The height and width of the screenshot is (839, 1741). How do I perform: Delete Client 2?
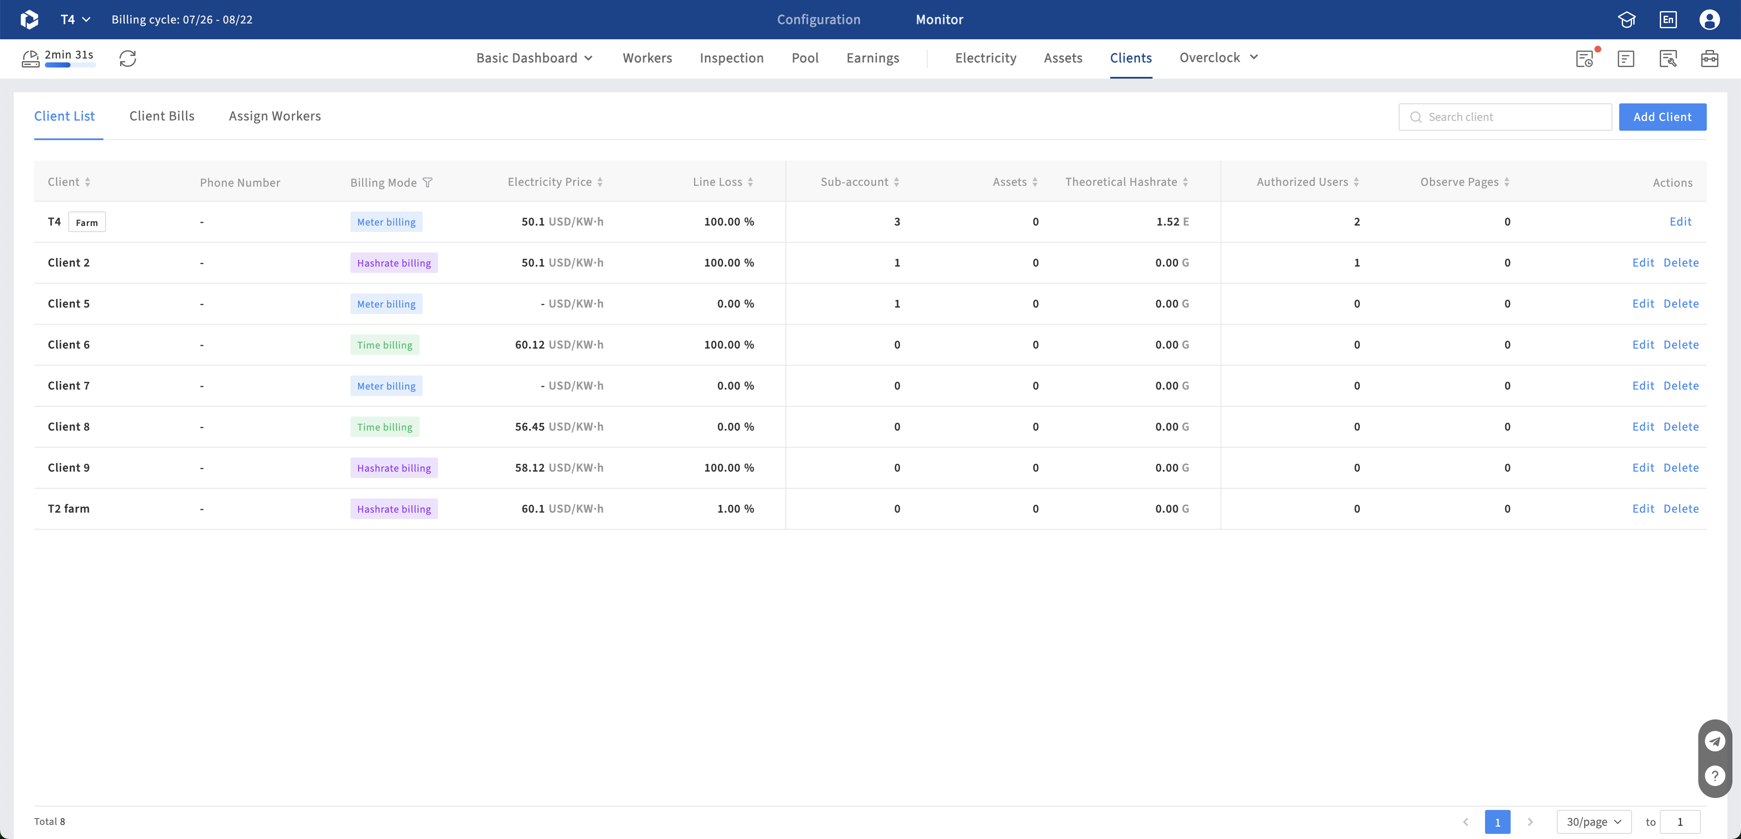(1681, 263)
